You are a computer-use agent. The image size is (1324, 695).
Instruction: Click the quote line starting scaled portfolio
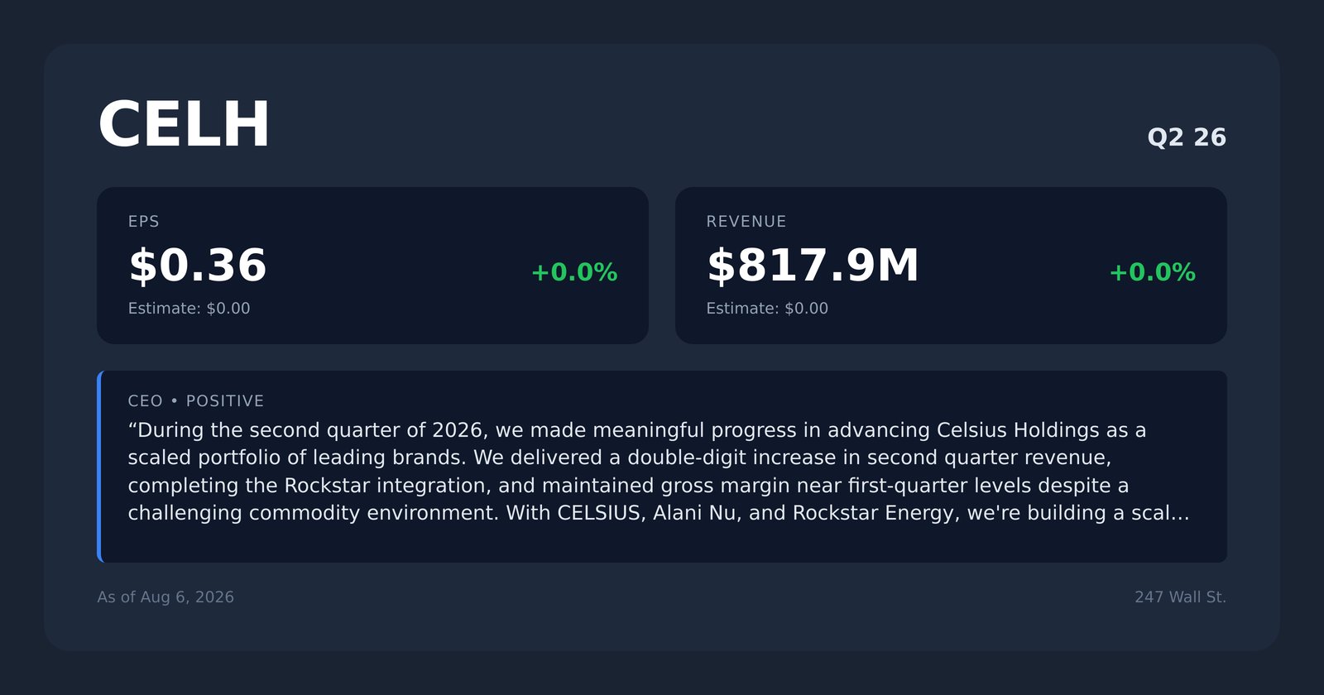click(620, 458)
